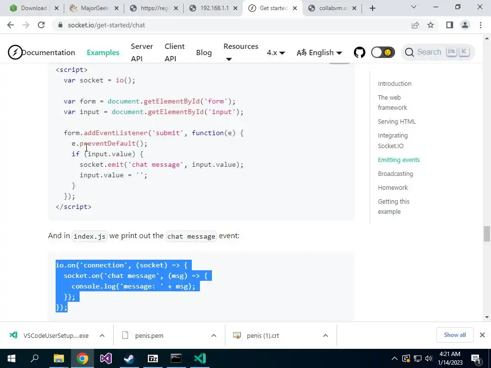Open the browser side panel icon
This screenshot has width=491, height=368.
pos(450,25)
